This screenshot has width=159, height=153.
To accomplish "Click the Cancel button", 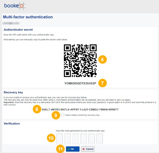I will pos(88,149).
